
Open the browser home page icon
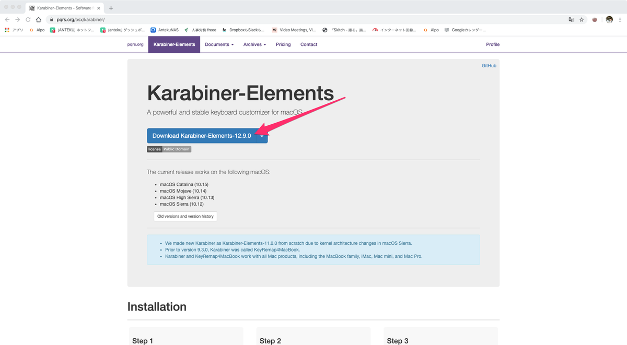coord(38,20)
